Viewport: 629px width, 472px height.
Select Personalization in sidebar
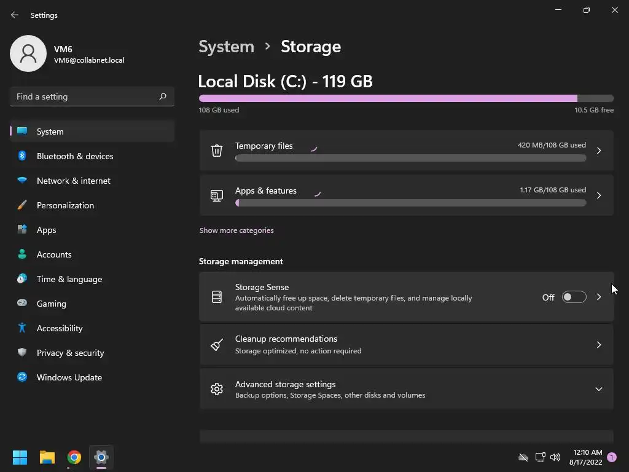pyautogui.click(x=65, y=205)
